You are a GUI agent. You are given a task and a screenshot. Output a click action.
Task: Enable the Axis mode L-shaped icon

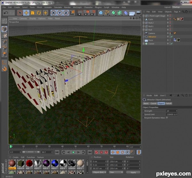click(4, 63)
